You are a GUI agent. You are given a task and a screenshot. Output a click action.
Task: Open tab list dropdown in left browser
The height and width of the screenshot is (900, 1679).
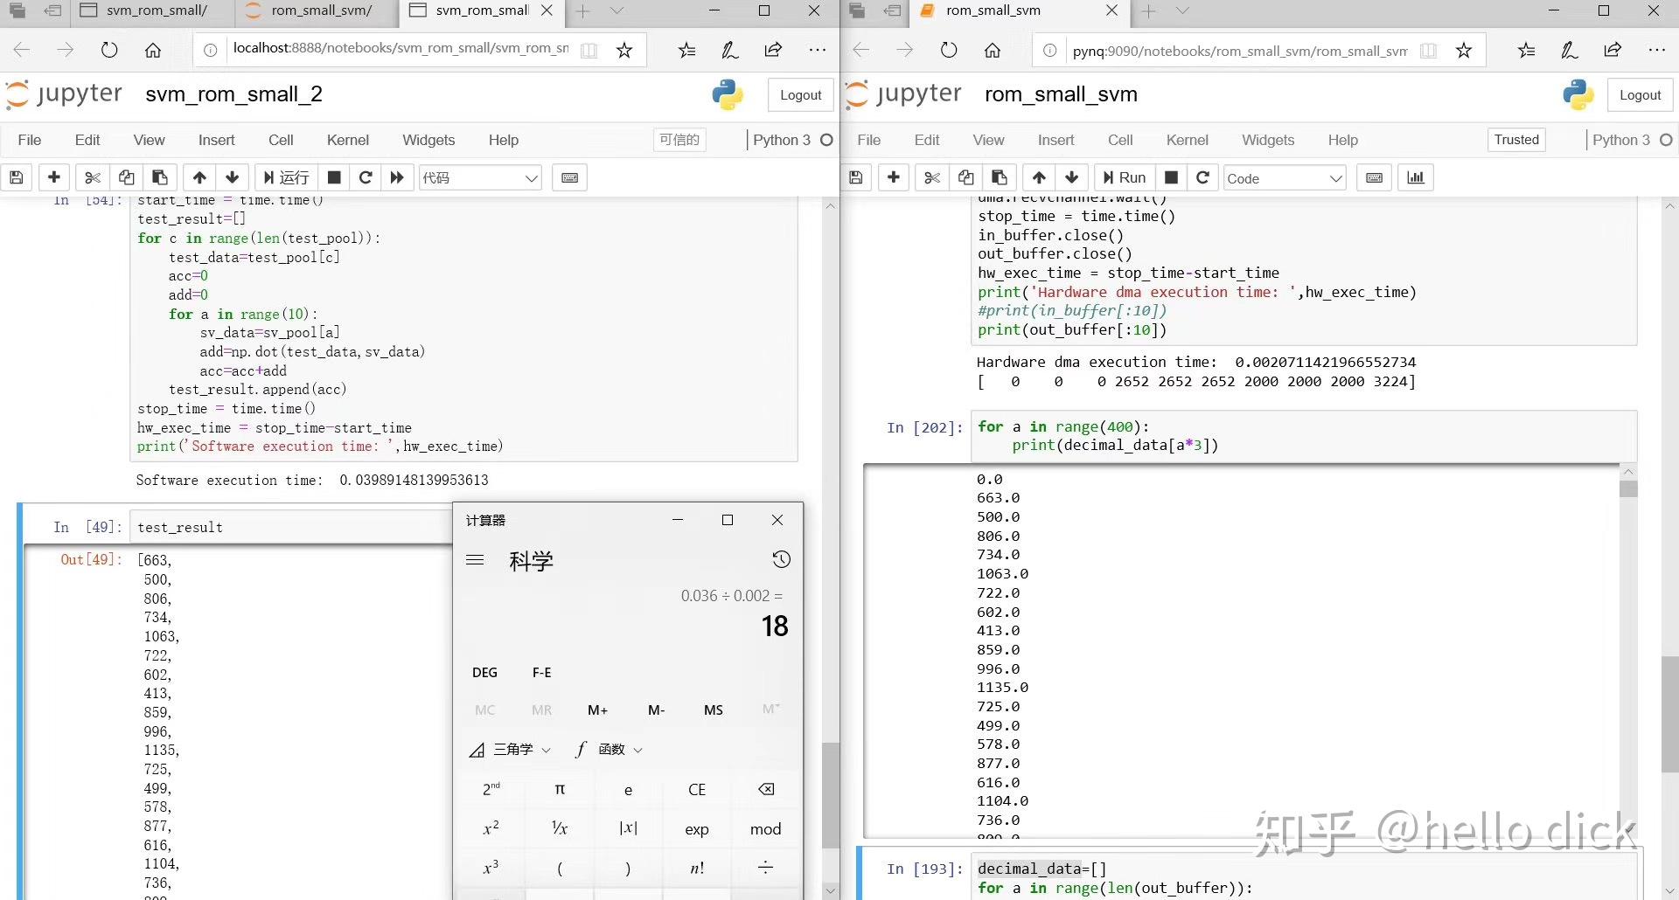pyautogui.click(x=617, y=11)
